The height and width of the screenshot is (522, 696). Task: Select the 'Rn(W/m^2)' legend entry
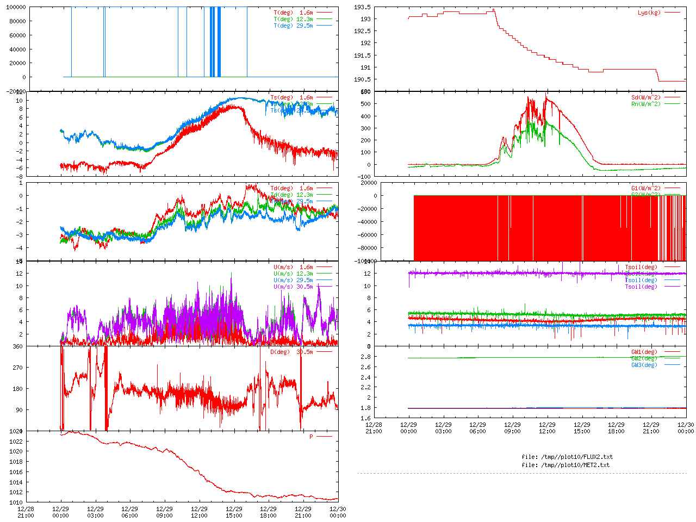pos(646,104)
